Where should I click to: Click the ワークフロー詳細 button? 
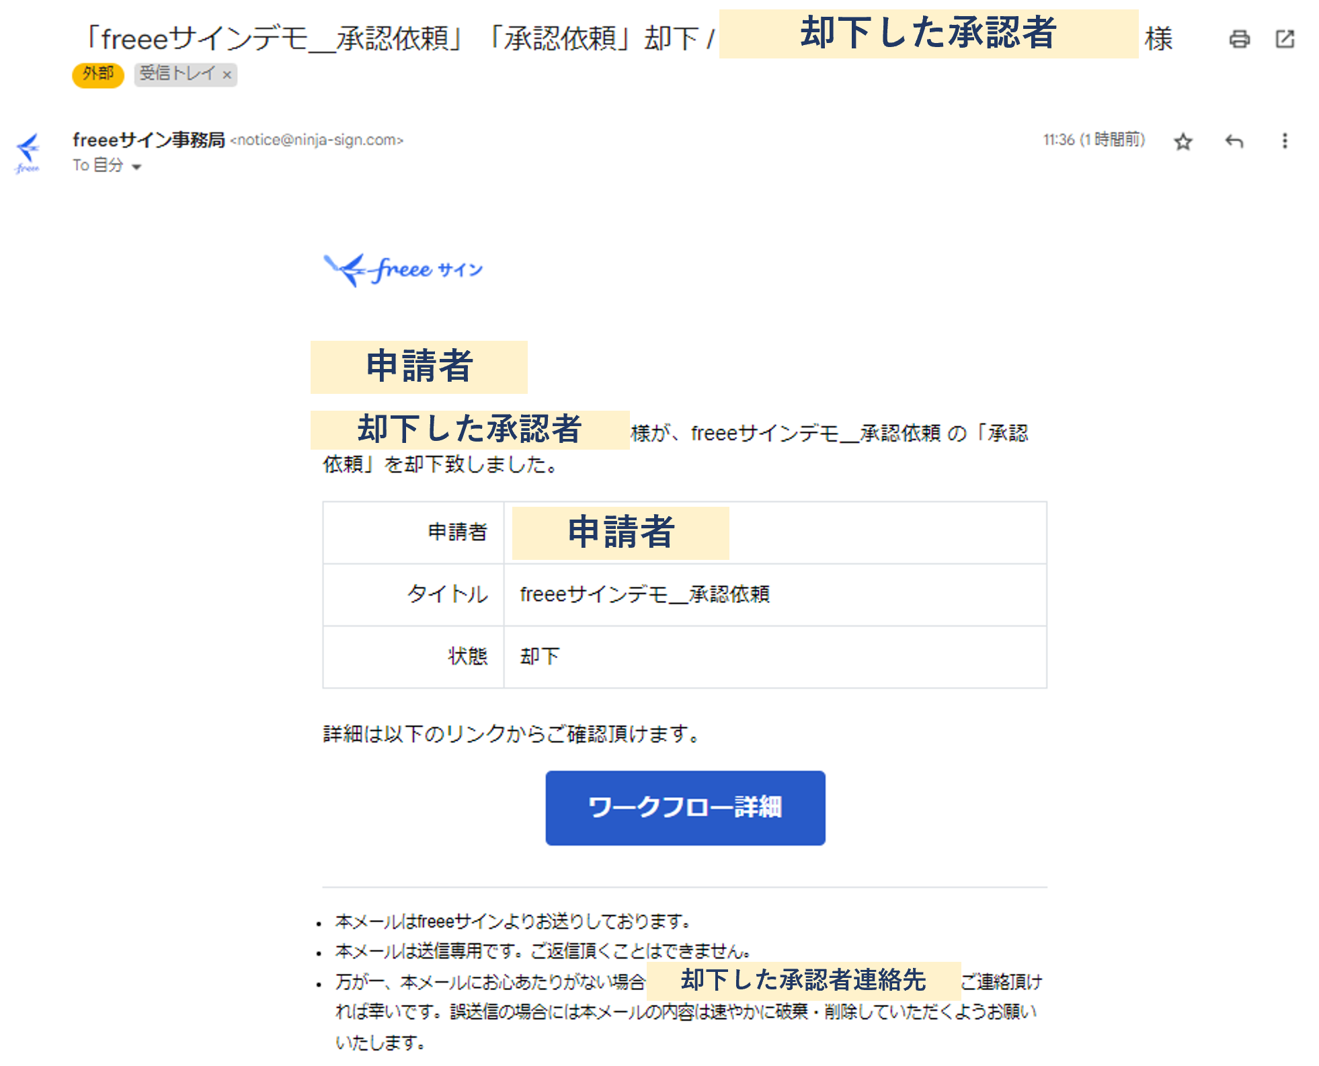[x=685, y=807]
